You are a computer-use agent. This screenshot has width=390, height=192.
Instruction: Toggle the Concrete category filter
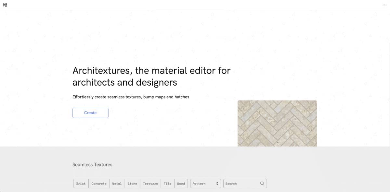tap(99, 184)
